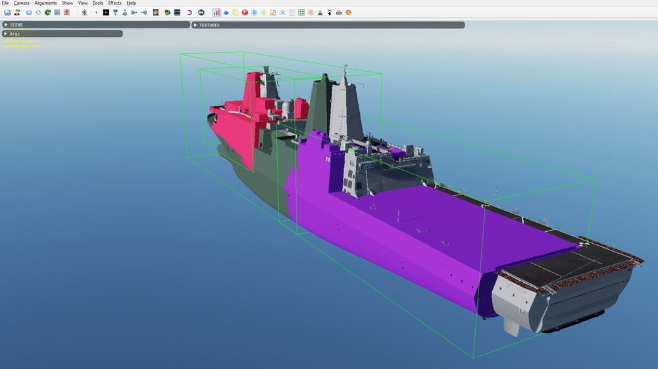This screenshot has width=658, height=369.
Task: Click the red running figure icon
Action: (x=66, y=13)
